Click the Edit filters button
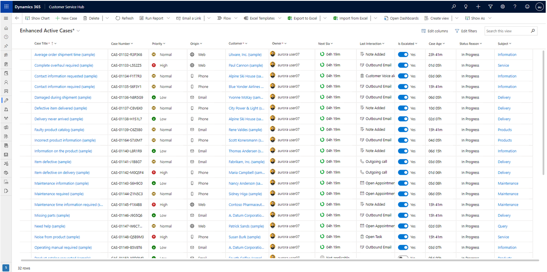Viewport: 547px width, 272px height. [x=466, y=31]
